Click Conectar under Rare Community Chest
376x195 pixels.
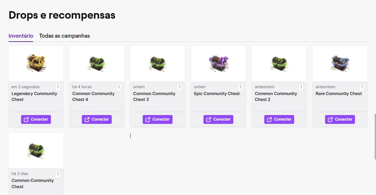click(340, 119)
